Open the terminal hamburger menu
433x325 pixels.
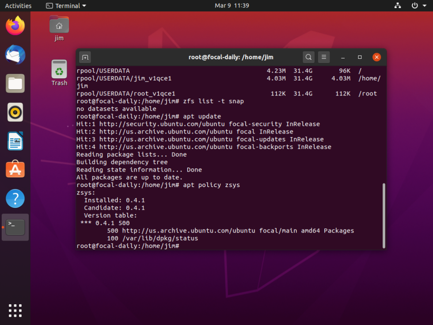pos(323,57)
